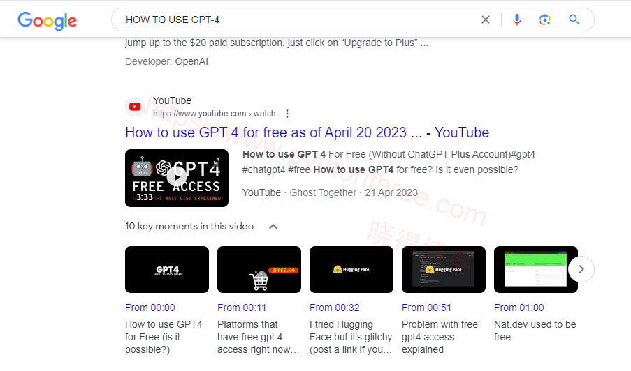This screenshot has width=631, height=371.
Task: Play the GPT4 Free Access video thumbnail
Action: [x=177, y=178]
